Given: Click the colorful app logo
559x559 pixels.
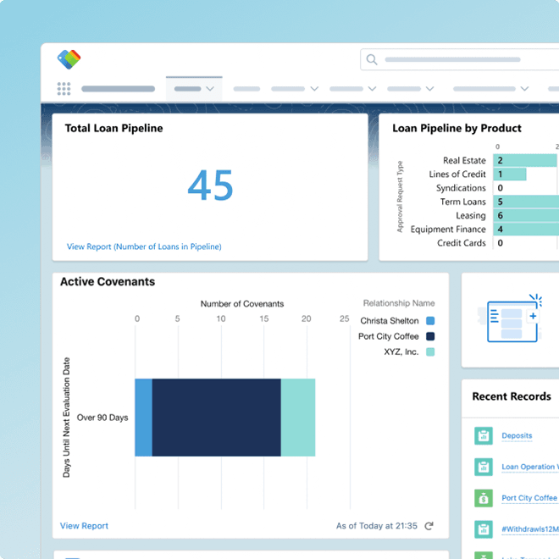Looking at the screenshot, I should (69, 59).
